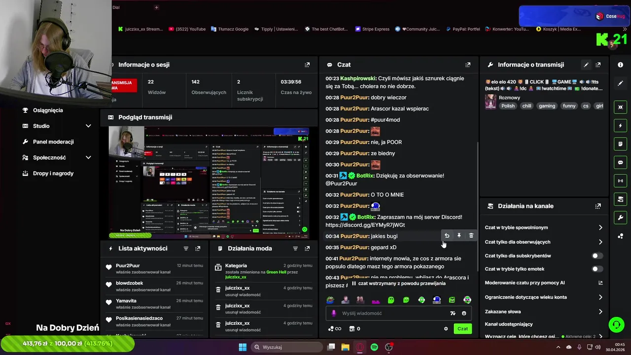Expand the Studio sidebar menu
The width and height of the screenshot is (631, 355).
tap(88, 126)
